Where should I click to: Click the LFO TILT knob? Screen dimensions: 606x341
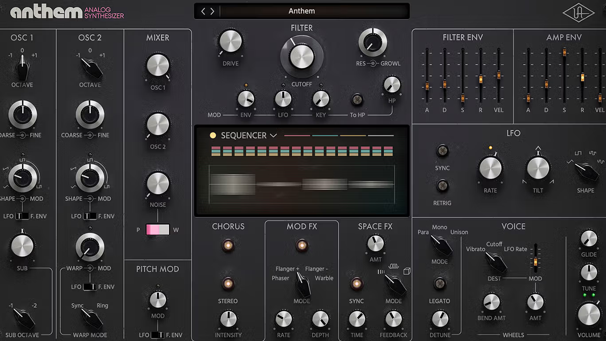tap(538, 168)
